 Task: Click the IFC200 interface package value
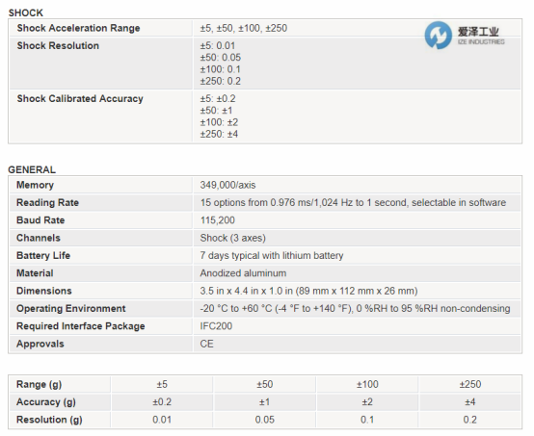pos(216,326)
